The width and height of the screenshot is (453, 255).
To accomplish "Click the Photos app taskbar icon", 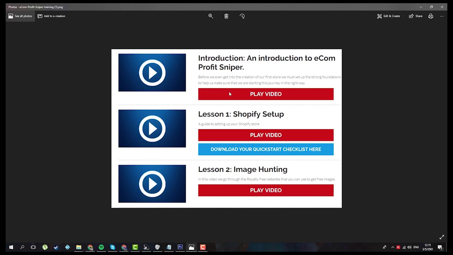I will [191, 247].
